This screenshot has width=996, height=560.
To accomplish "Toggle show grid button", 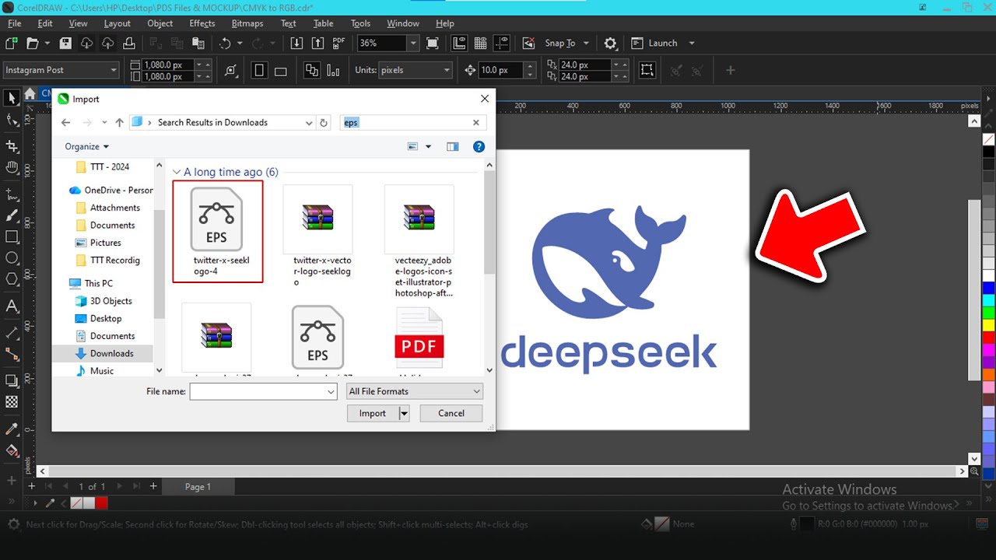I will 480,44.
